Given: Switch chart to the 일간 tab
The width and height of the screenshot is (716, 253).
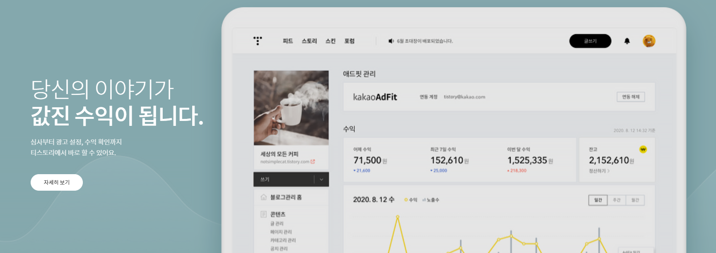Looking at the screenshot, I should coord(598,200).
